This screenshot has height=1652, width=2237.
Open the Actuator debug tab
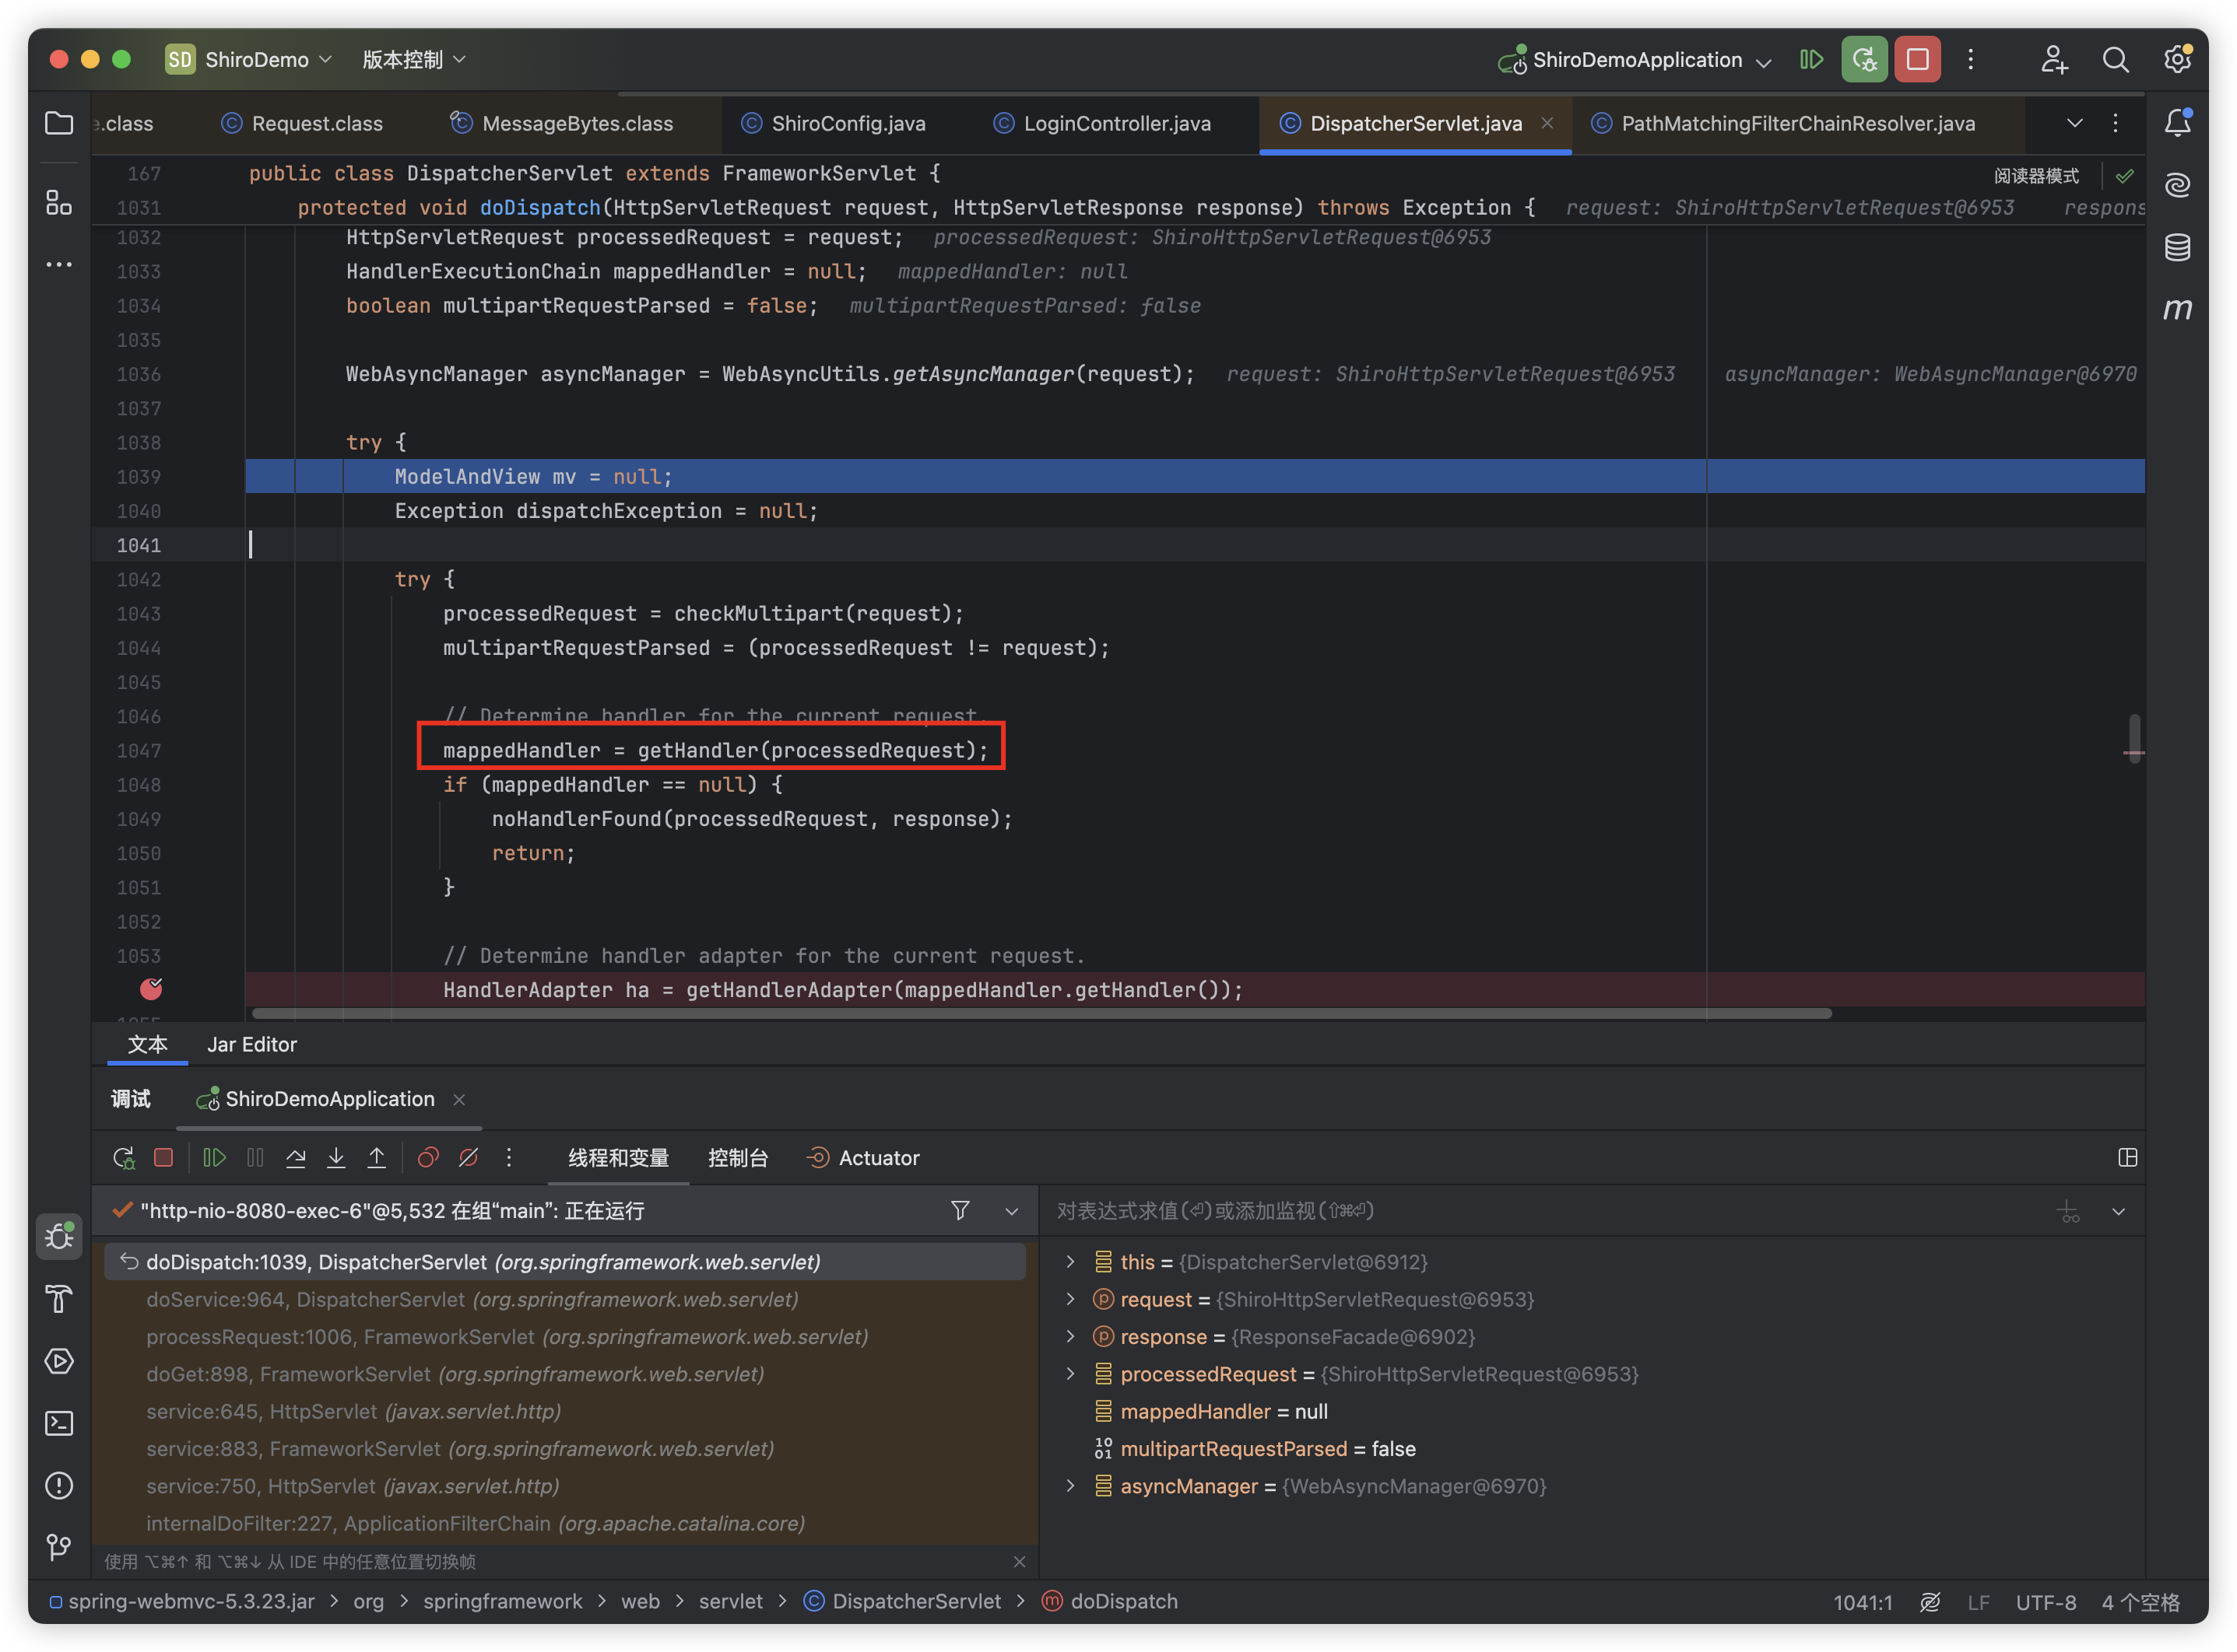(862, 1158)
